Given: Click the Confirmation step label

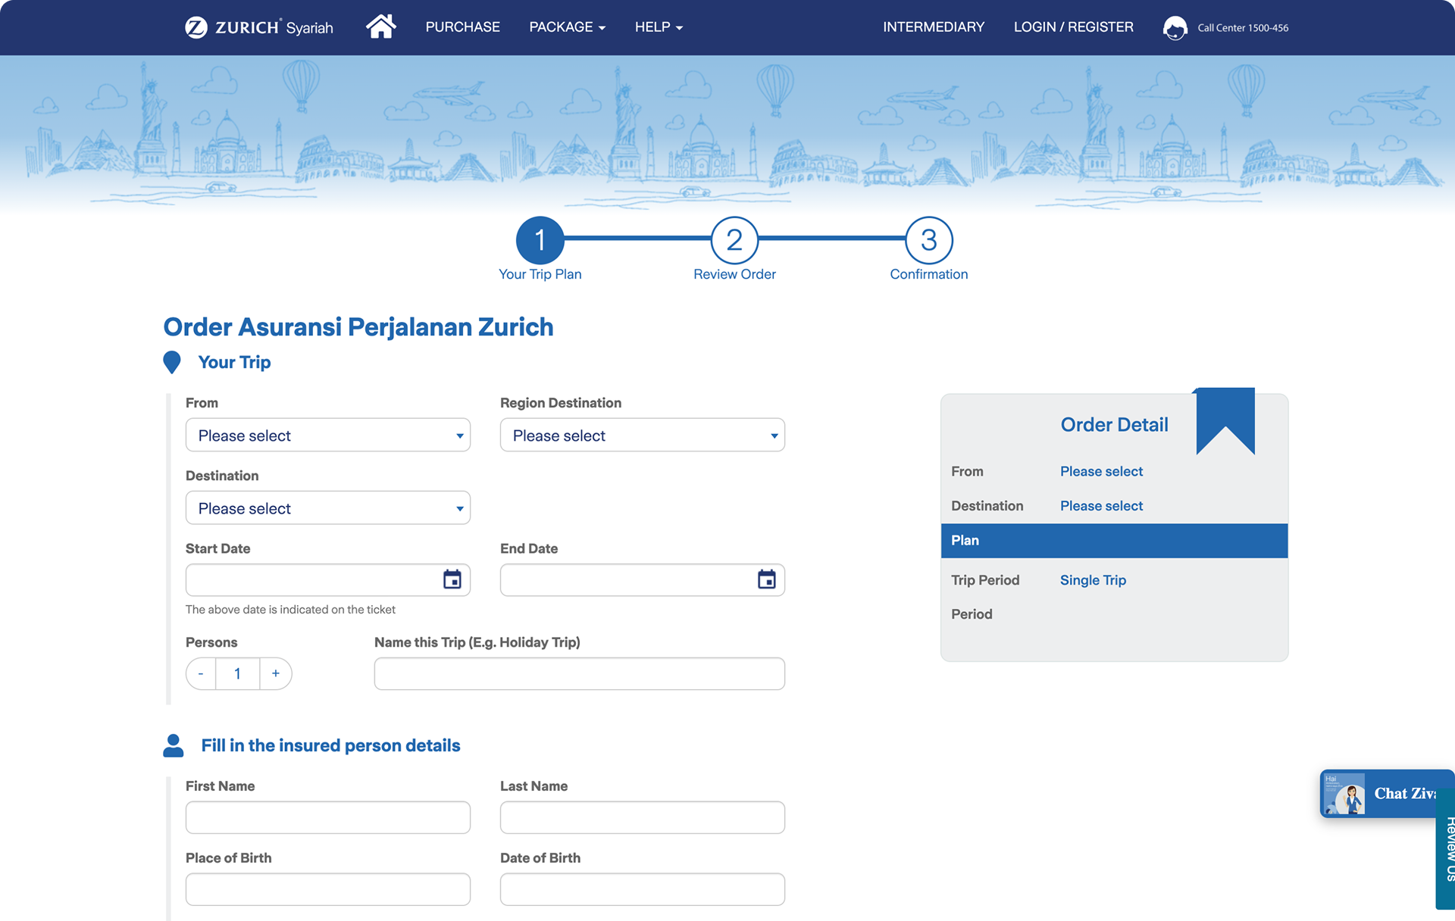Looking at the screenshot, I should 929,274.
